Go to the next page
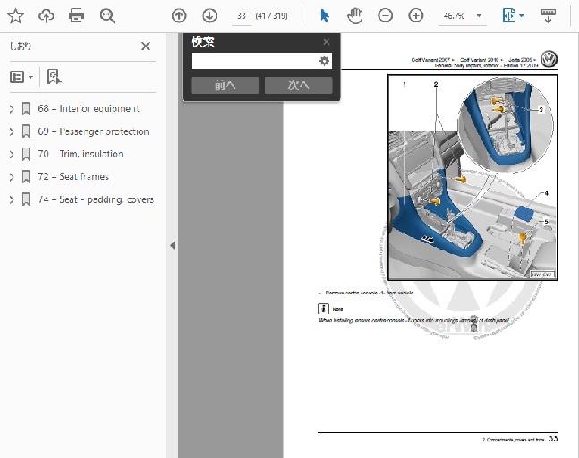Image resolution: width=579 pixels, height=458 pixels. [x=209, y=16]
